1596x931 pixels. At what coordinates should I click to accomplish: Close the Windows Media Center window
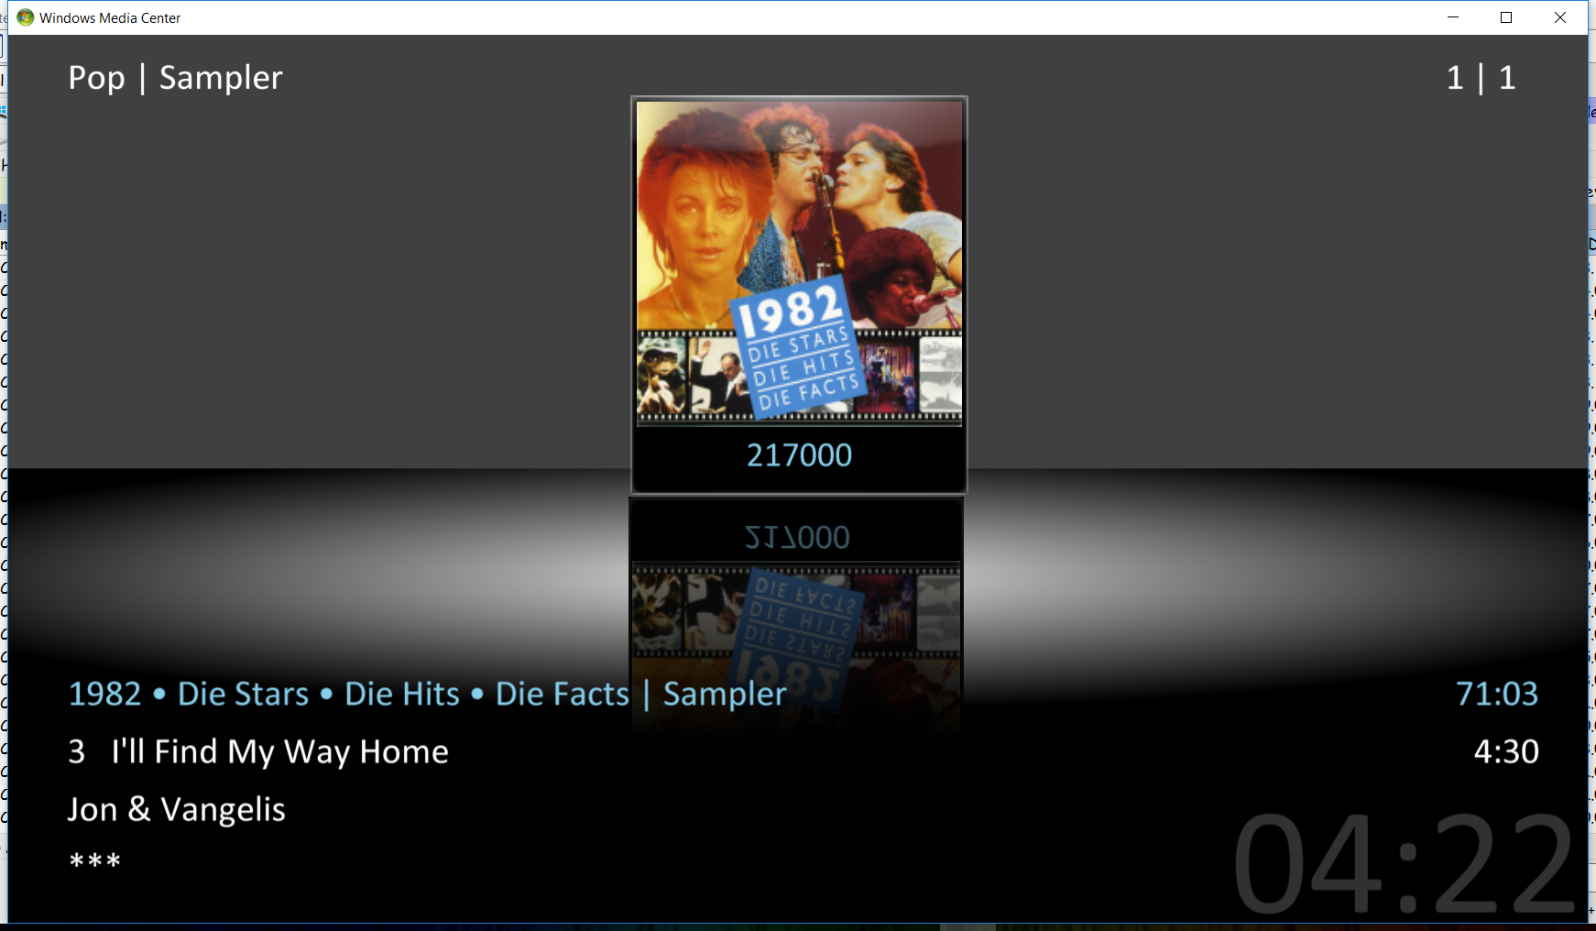coord(1560,17)
